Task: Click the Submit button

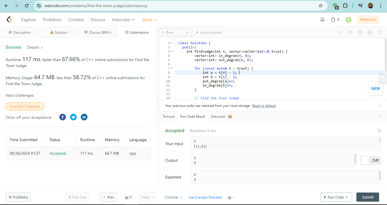Action: click(368, 197)
